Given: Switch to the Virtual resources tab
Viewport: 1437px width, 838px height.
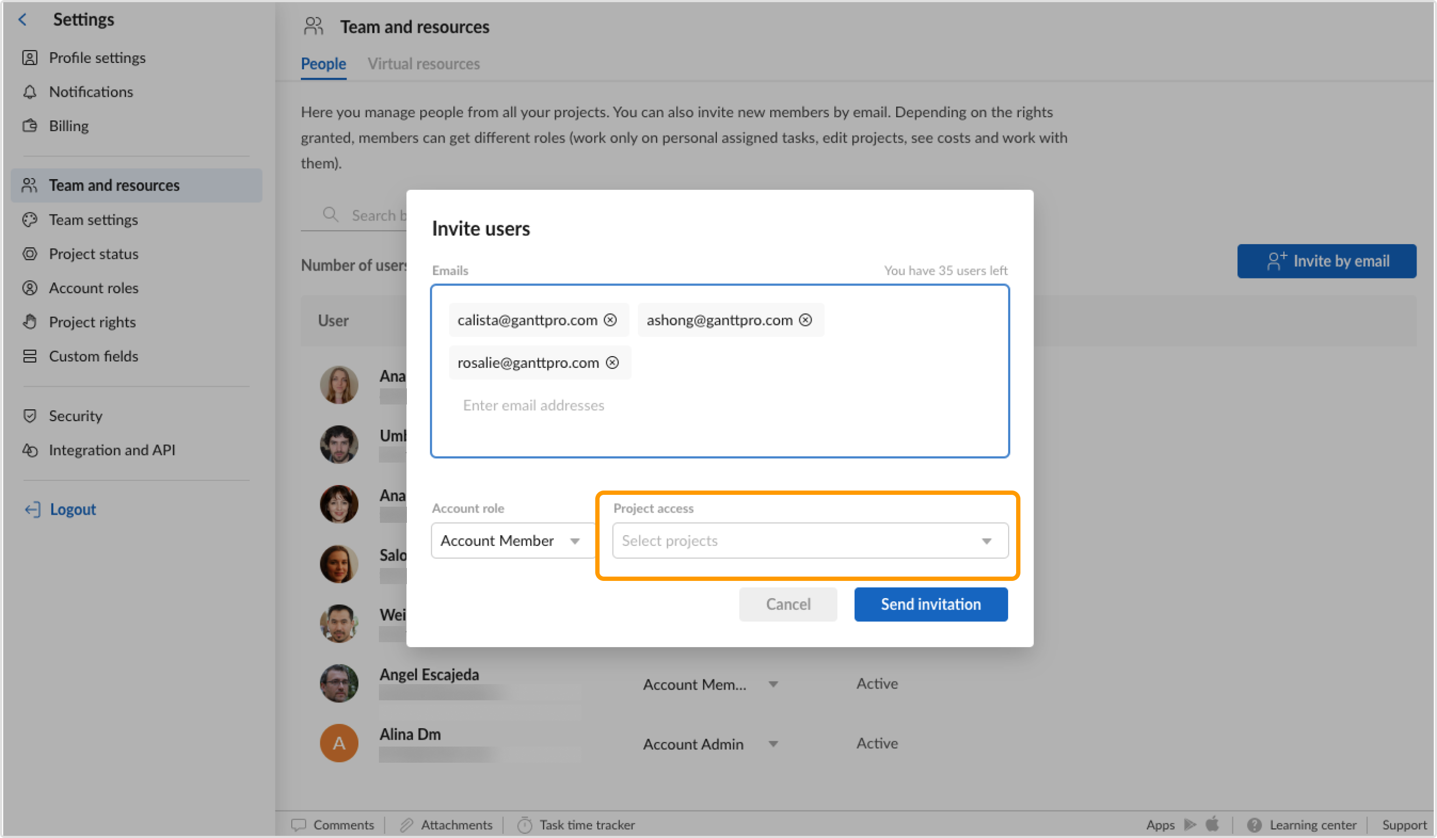Looking at the screenshot, I should coord(424,63).
